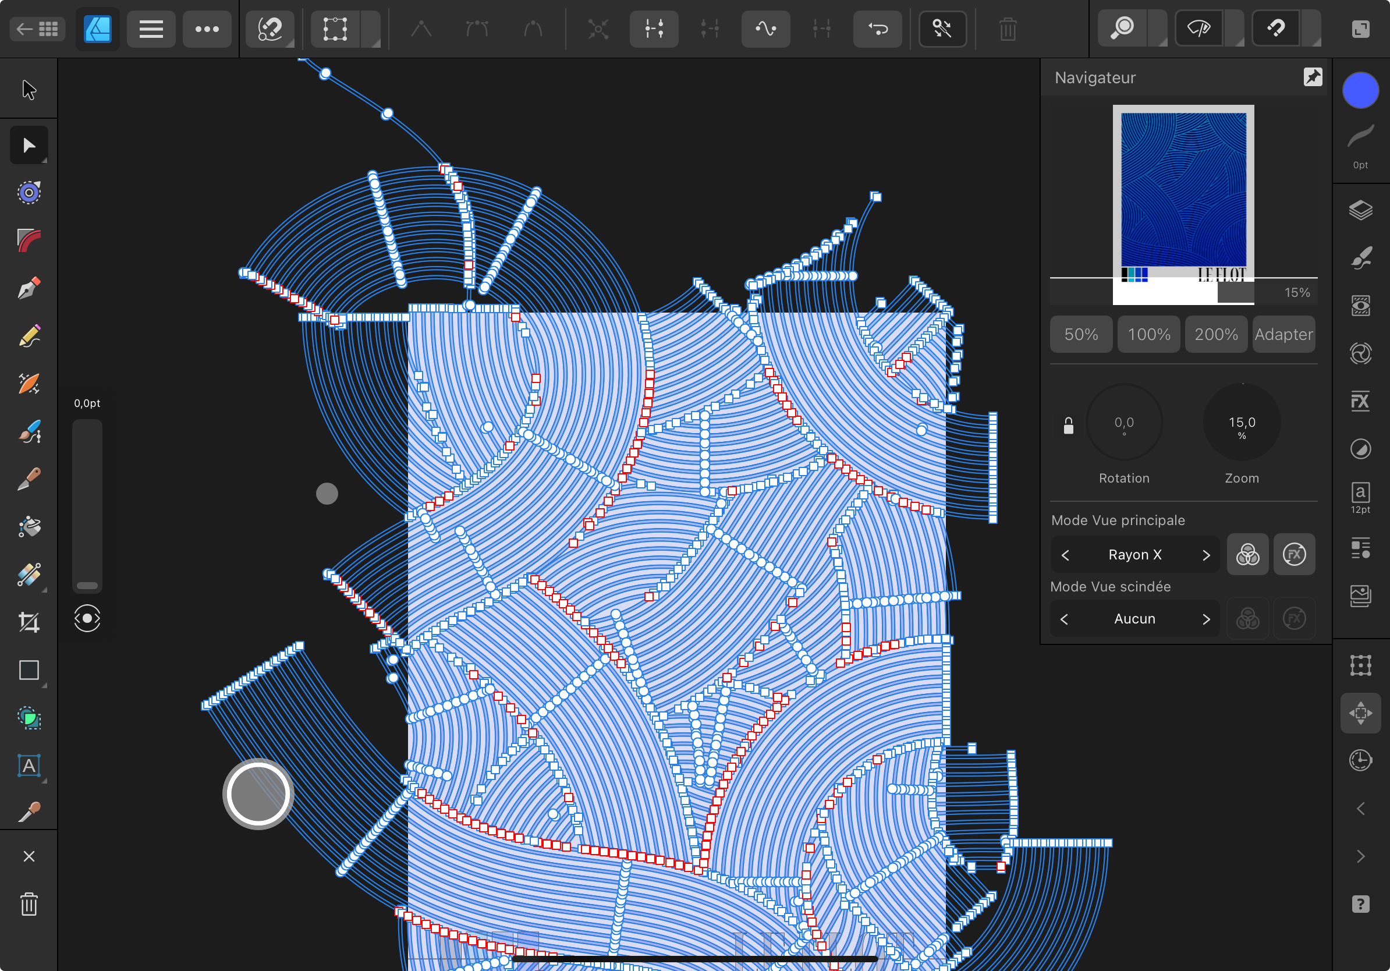Select the Move tool arrow
Image resolution: width=1390 pixels, height=971 pixels.
29,90
